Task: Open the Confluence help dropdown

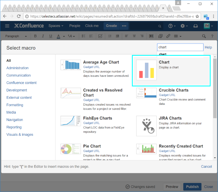Action: point(172,26)
